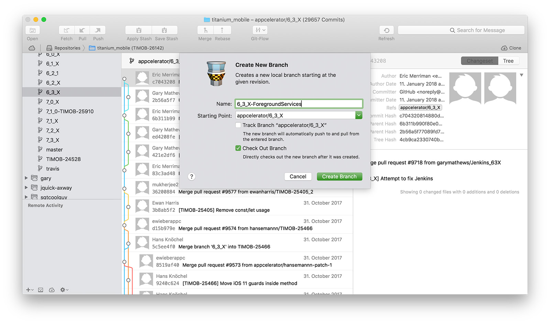
Task: Select branch 6_3_X in the sidebar
Action: point(72,92)
